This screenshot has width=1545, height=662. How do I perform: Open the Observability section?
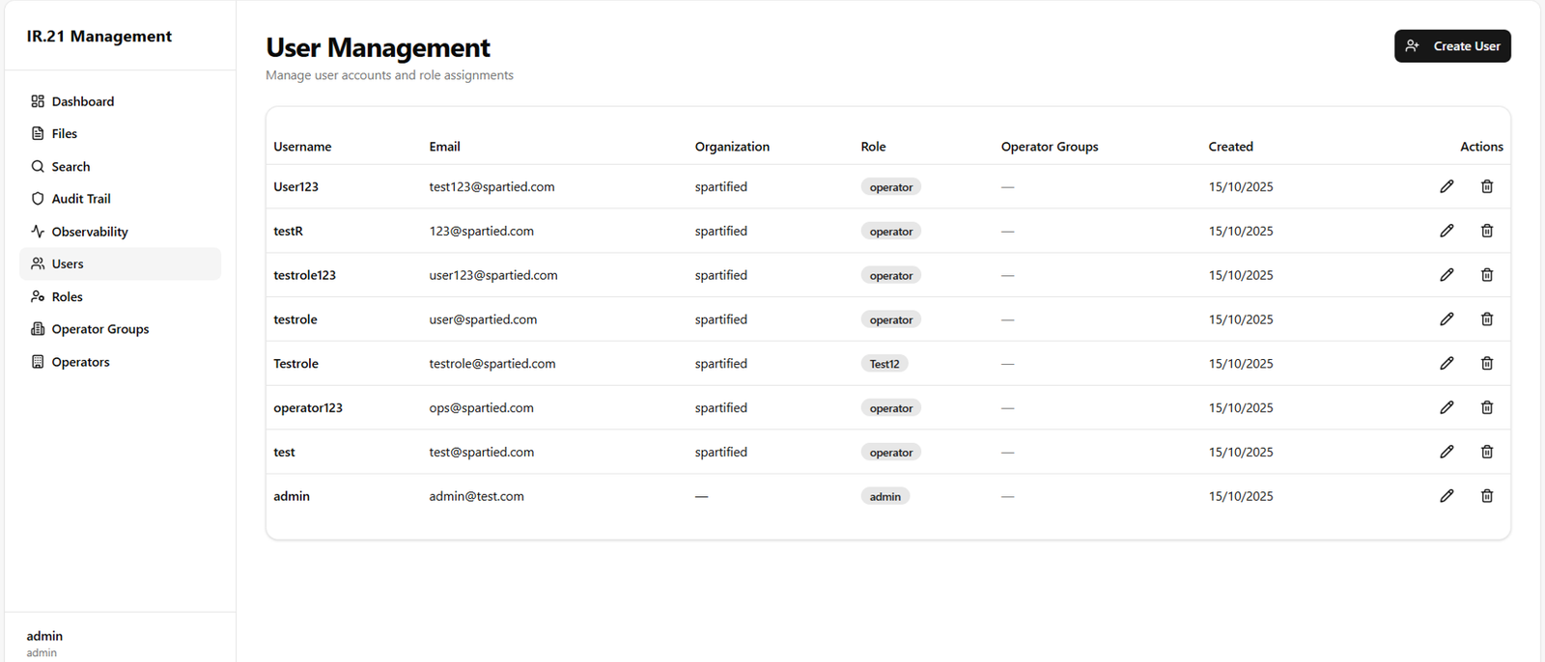[89, 232]
